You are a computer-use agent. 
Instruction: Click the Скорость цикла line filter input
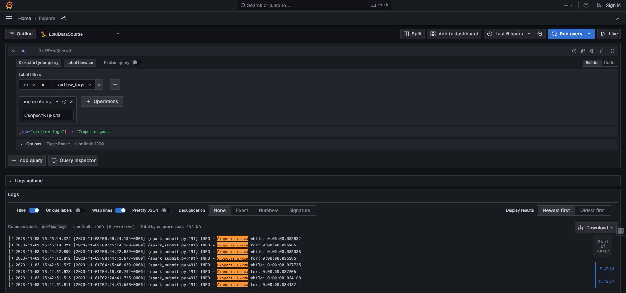[48, 115]
